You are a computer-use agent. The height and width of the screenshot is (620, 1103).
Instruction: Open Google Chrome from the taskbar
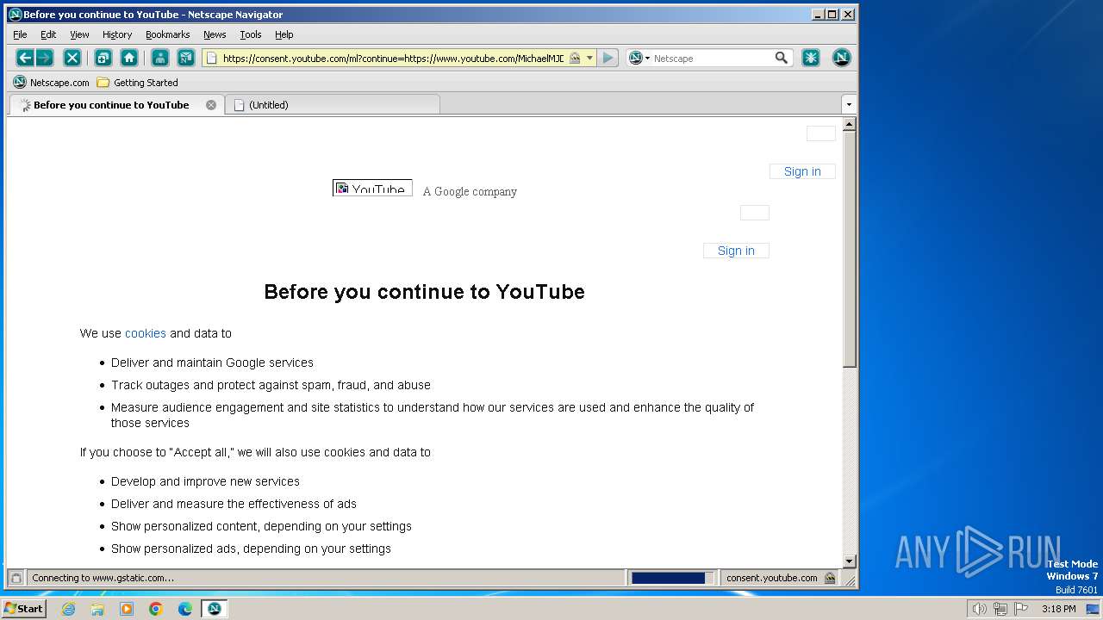point(156,609)
